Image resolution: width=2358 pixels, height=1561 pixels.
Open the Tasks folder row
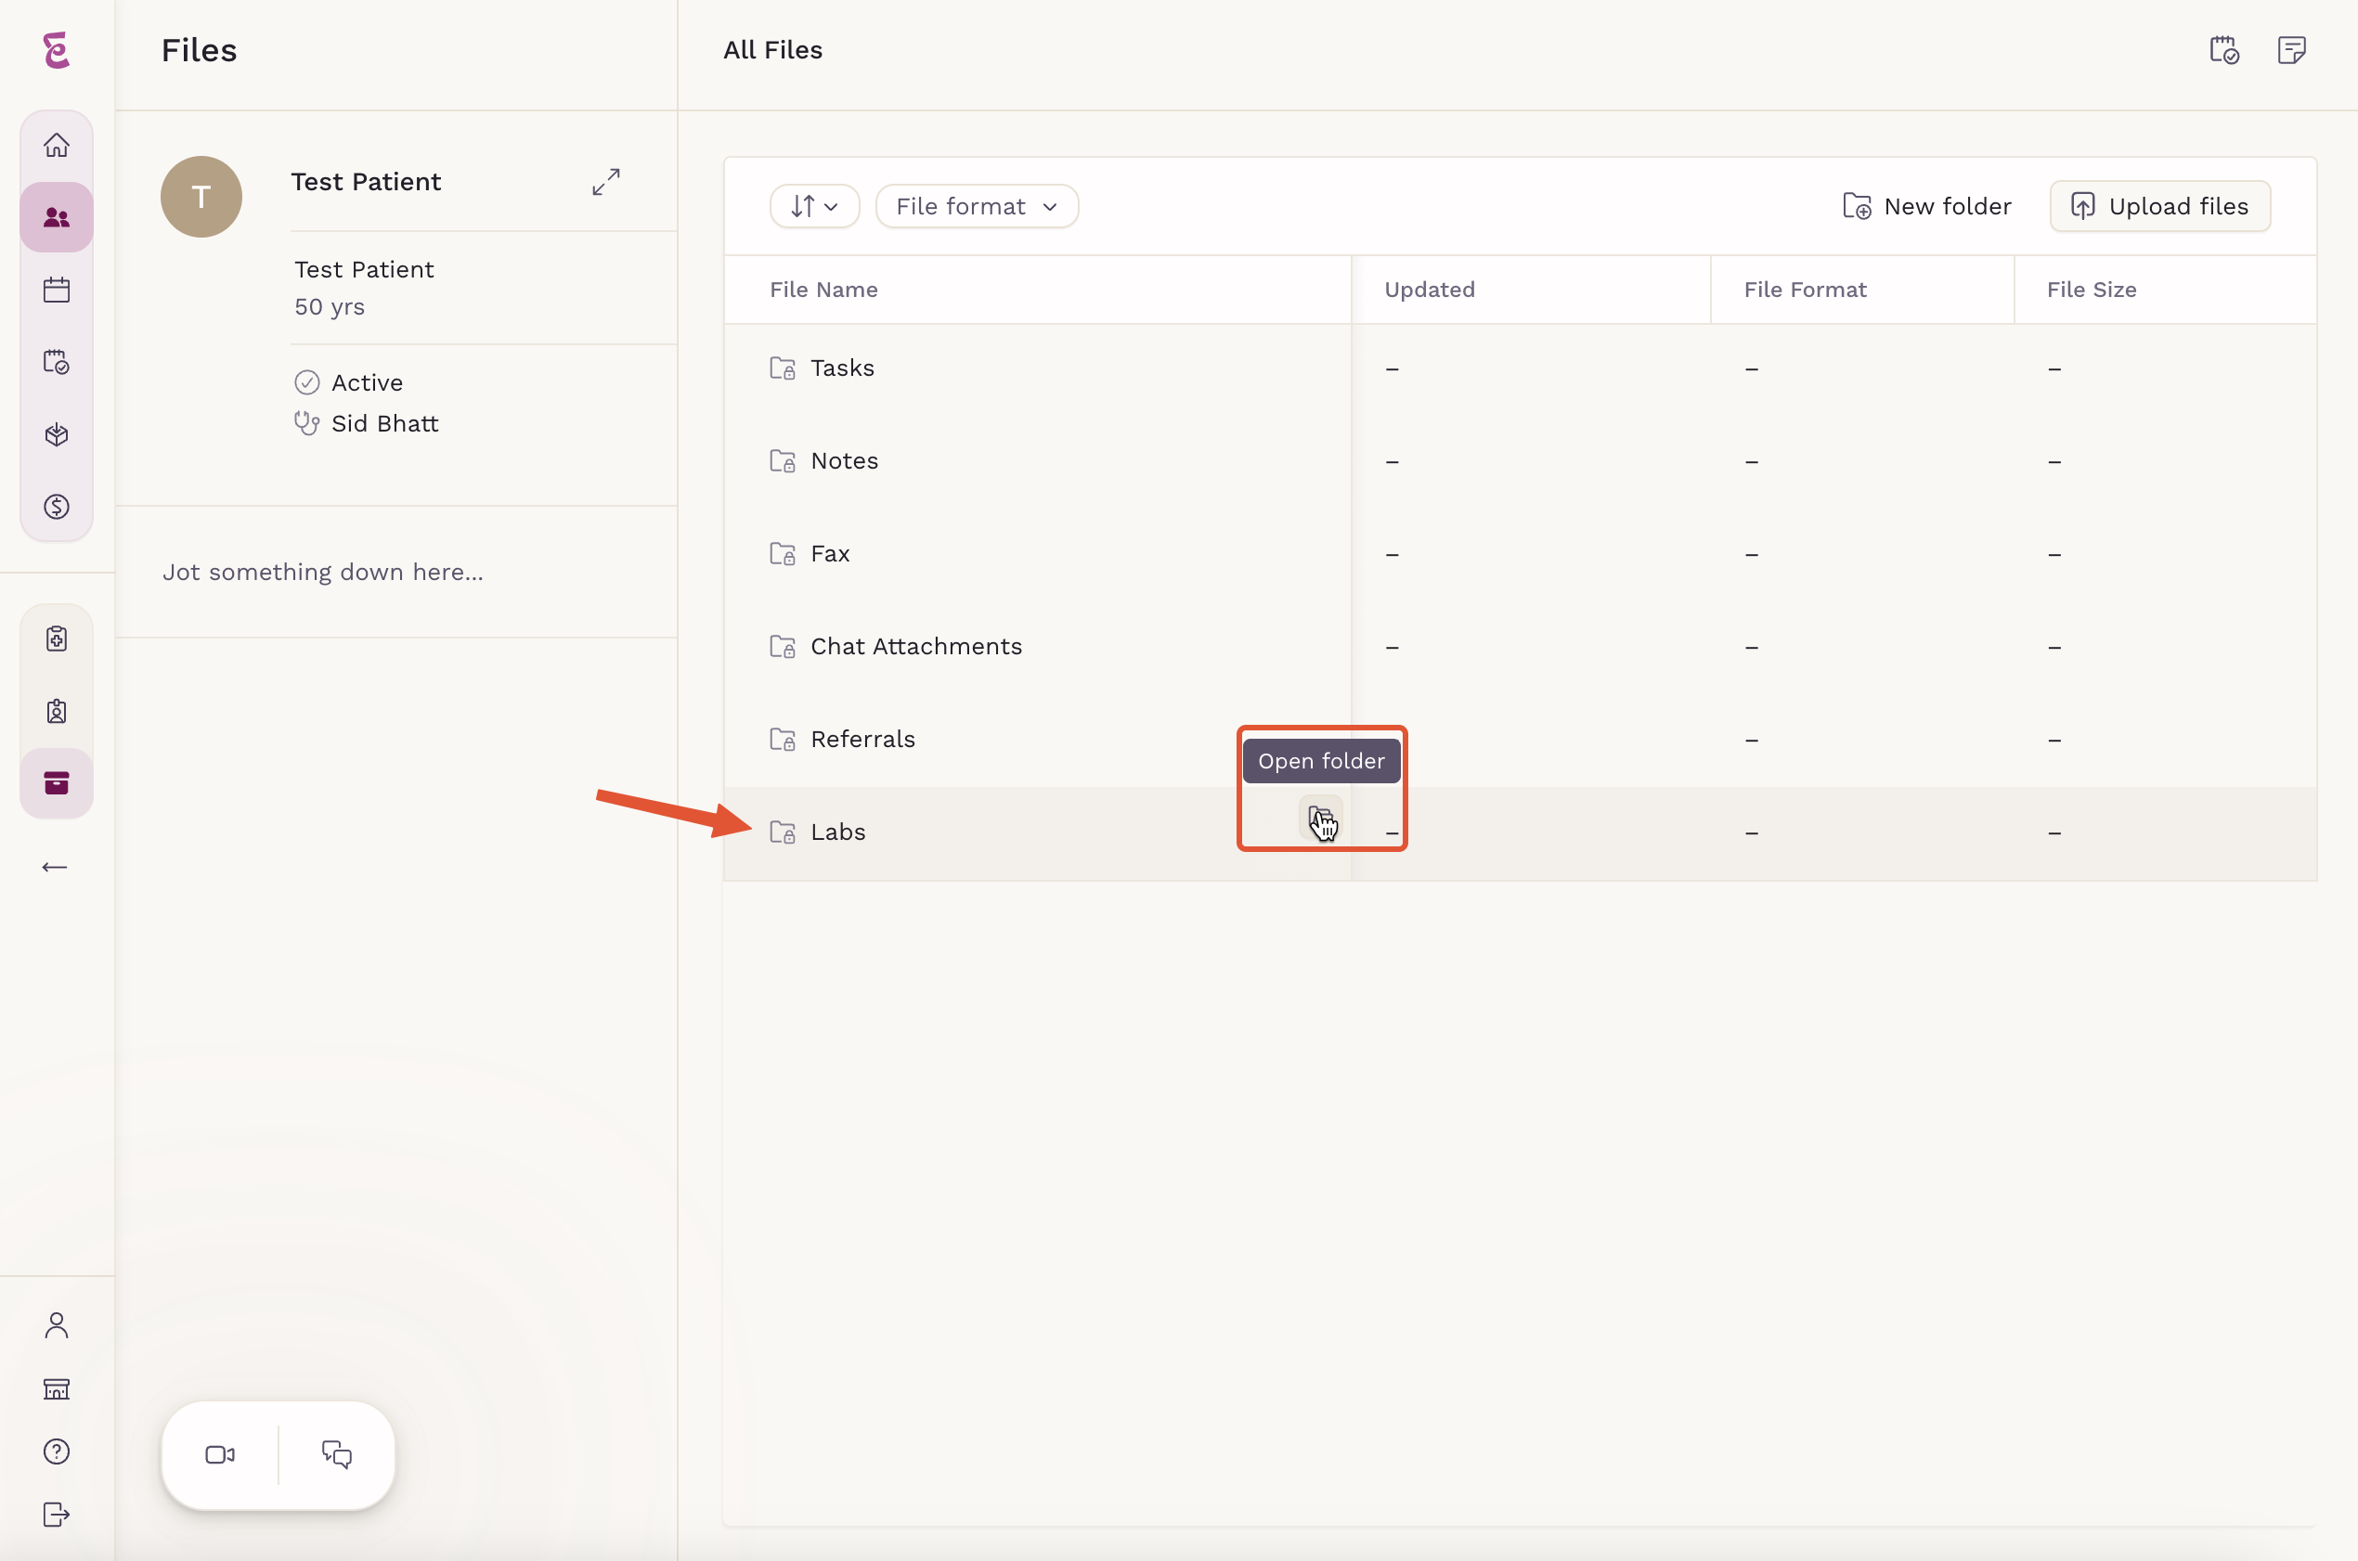click(x=1520, y=369)
